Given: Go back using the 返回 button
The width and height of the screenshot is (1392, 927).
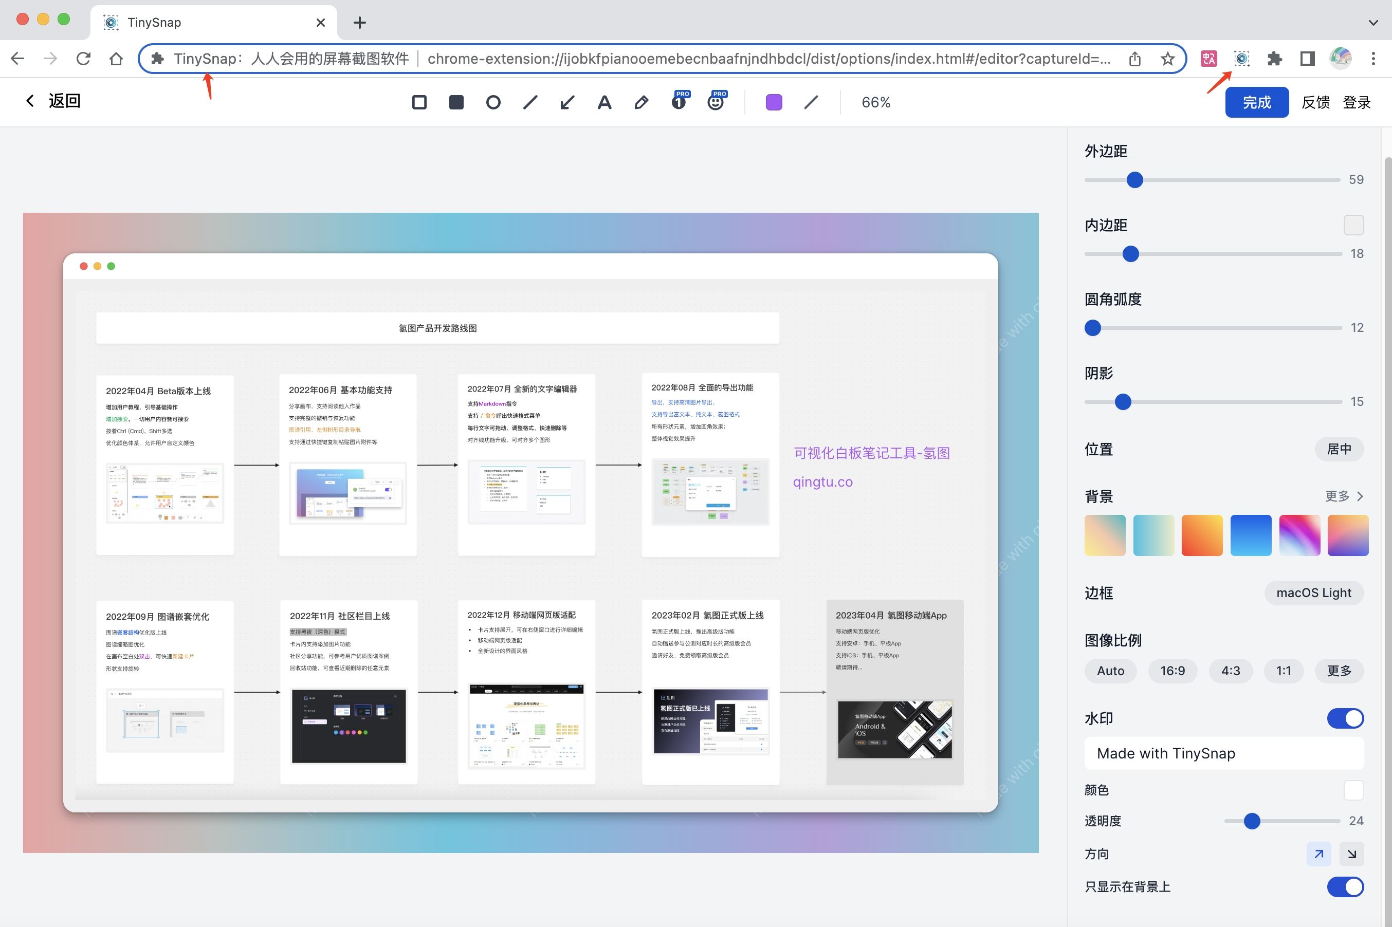Looking at the screenshot, I should click(x=53, y=101).
